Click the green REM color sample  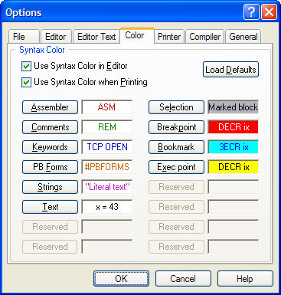click(107, 127)
